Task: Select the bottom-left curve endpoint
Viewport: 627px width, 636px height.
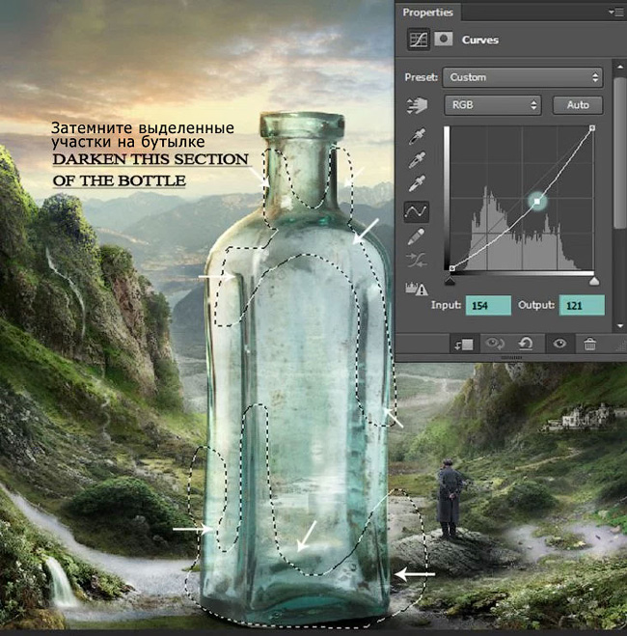Action: coord(452,268)
